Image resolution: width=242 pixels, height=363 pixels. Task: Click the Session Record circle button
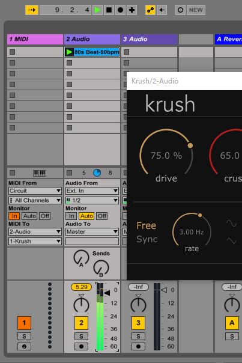click(180, 10)
